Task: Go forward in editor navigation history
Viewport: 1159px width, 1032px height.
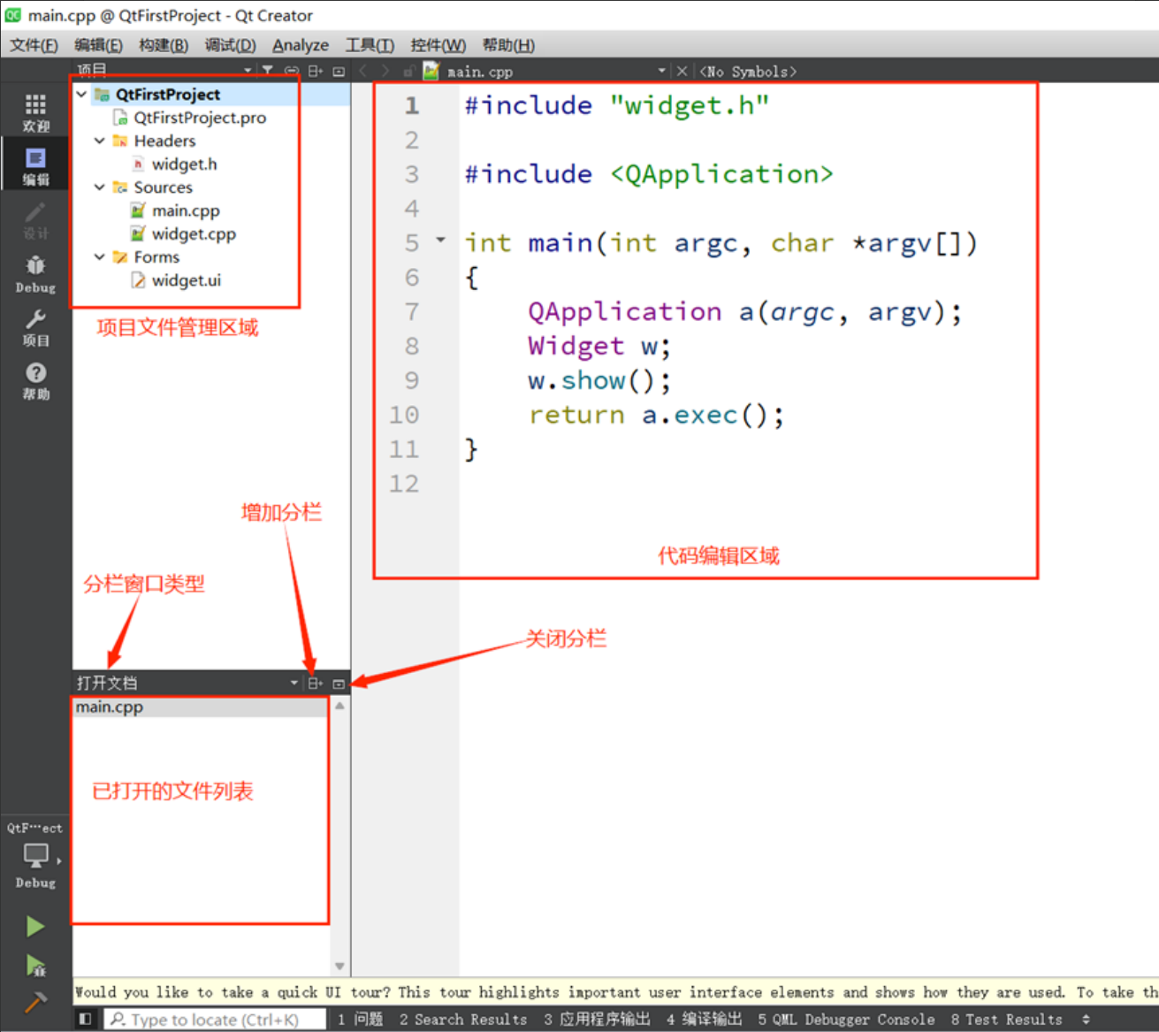Action: (385, 71)
